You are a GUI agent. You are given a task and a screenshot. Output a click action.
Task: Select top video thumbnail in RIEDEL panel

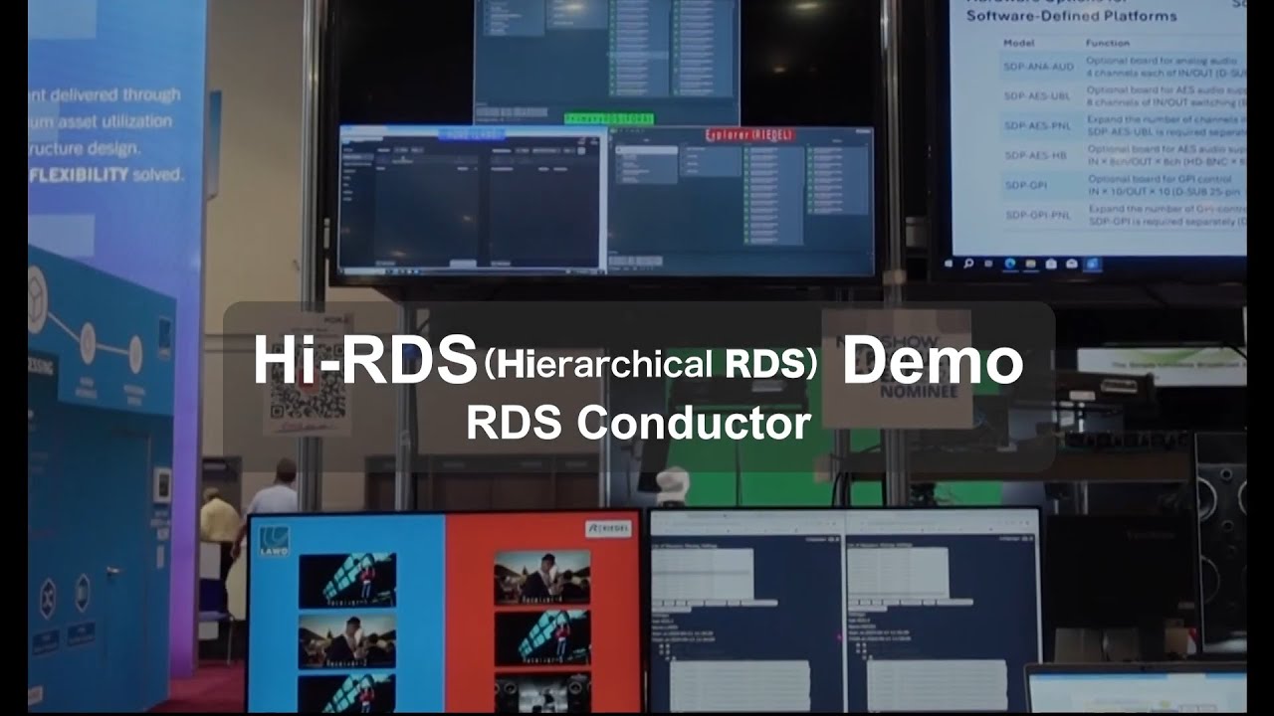pyautogui.click(x=542, y=577)
